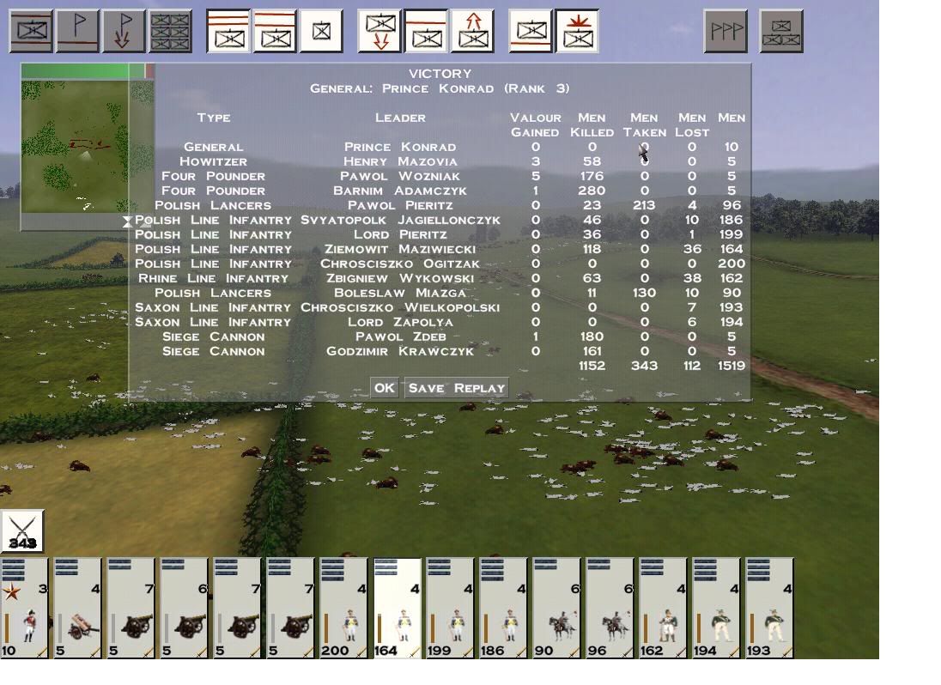
Task: Click the marker icon beside Svyatopolk Jagiellonczyk row
Action: [127, 221]
